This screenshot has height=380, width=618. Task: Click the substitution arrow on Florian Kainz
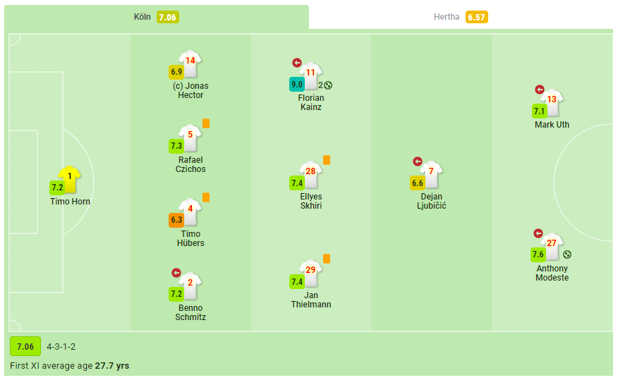(297, 63)
